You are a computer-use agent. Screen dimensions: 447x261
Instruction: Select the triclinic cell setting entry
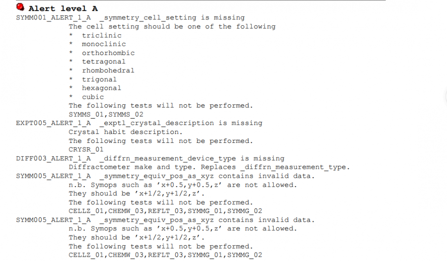tap(101, 36)
